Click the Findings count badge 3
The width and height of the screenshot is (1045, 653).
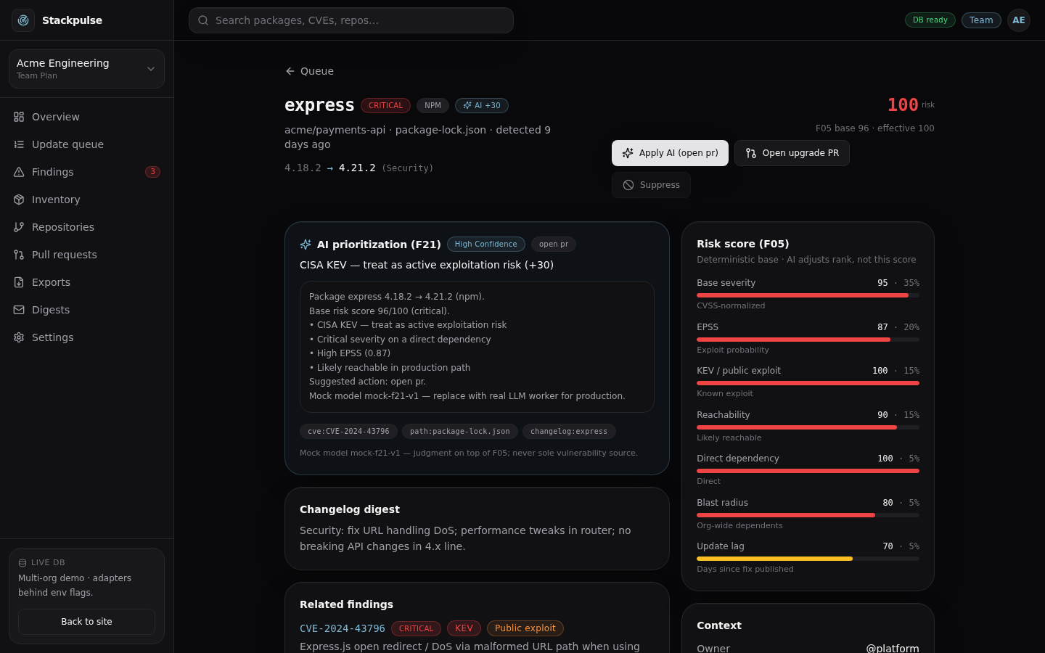point(152,172)
